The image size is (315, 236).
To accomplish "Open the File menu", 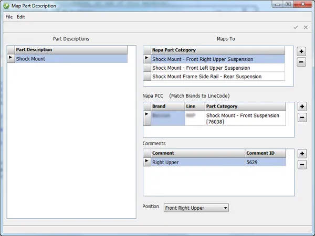I will coord(9,17).
